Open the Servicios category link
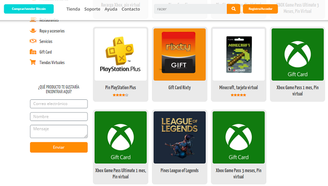Image resolution: width=328 pixels, height=186 pixels. tap(46, 41)
